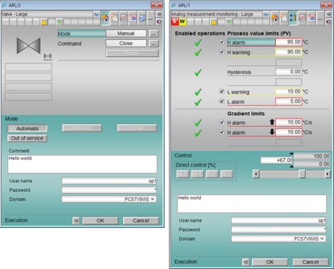Click the "Manual" mode button in the Valve header

click(x=126, y=33)
